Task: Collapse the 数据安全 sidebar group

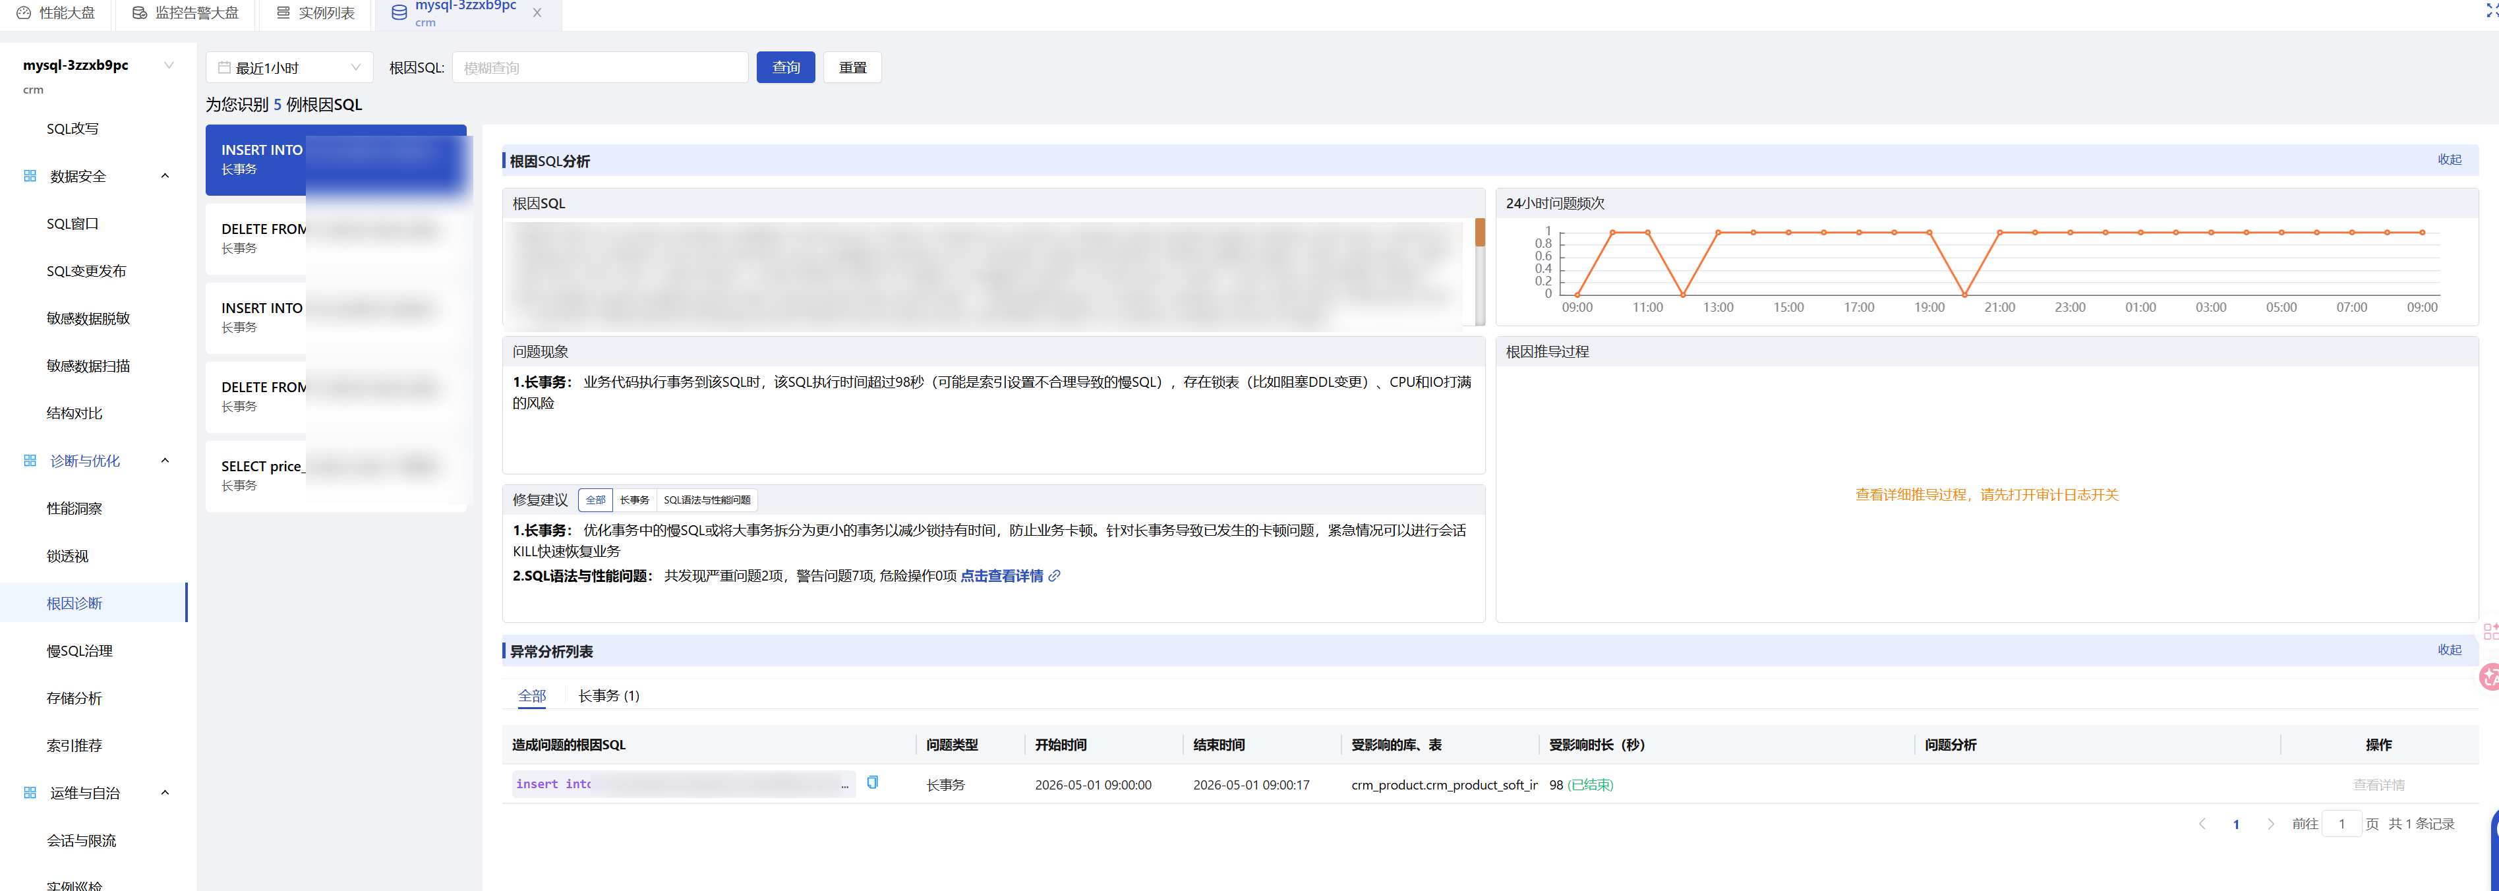Action: [165, 175]
